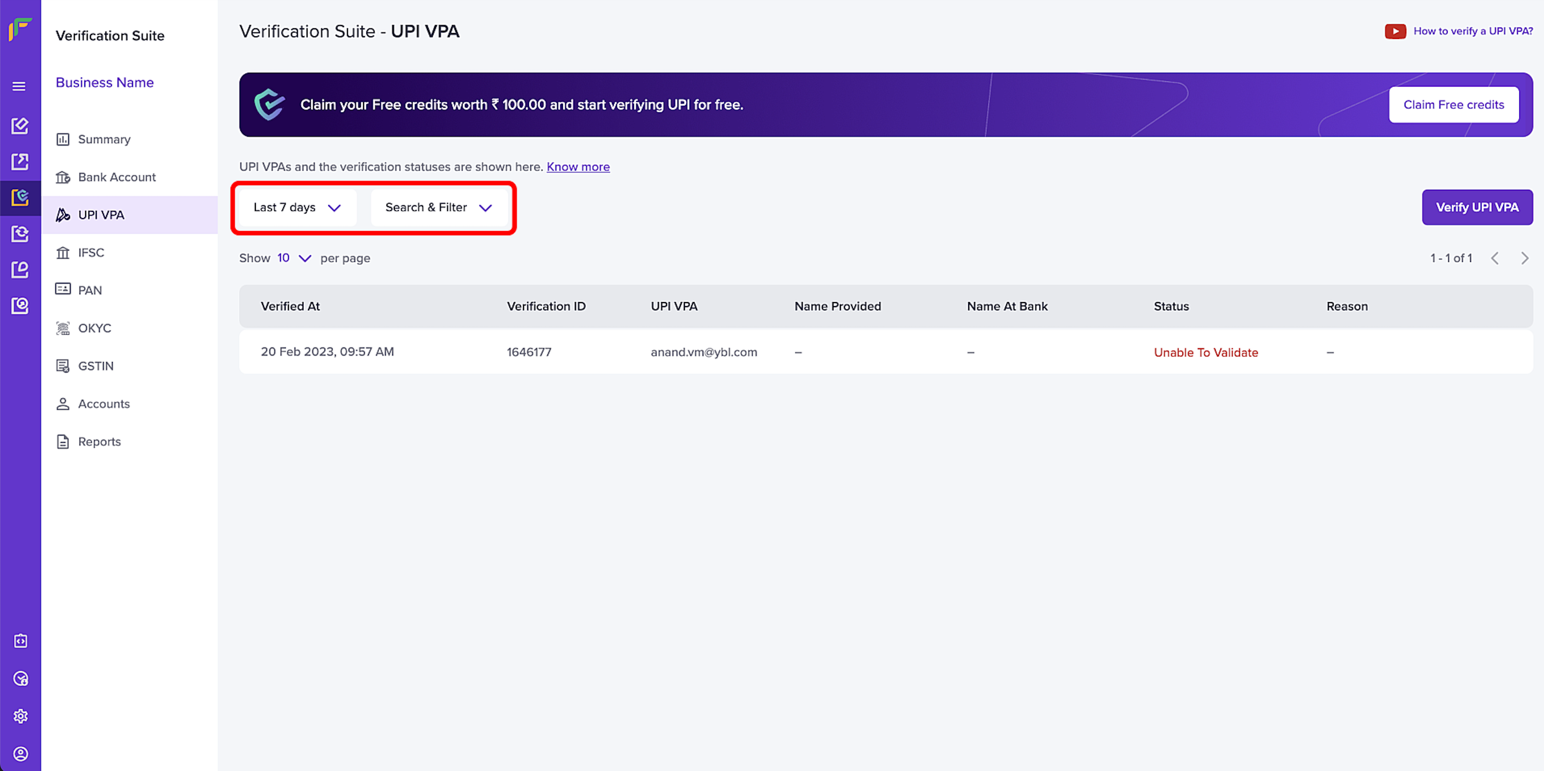1544x771 pixels.
Task: Open the Reports menu item
Action: 99,441
